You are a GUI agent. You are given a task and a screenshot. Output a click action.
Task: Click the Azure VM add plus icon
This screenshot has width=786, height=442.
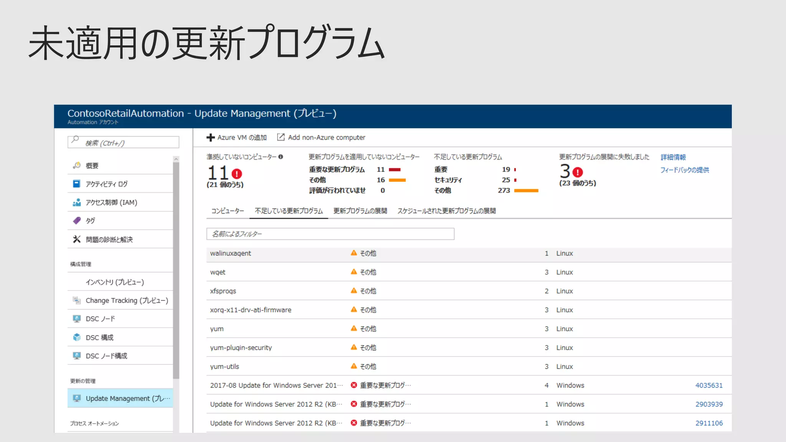tap(210, 137)
